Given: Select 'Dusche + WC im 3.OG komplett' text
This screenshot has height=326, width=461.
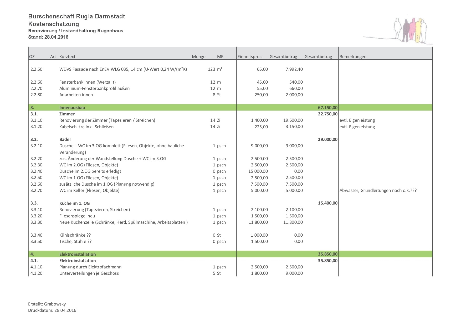Looking at the screenshot, I should [x=122, y=149].
